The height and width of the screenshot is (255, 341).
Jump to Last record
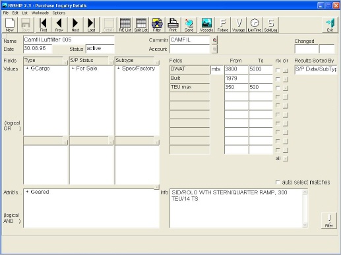[x=91, y=25]
